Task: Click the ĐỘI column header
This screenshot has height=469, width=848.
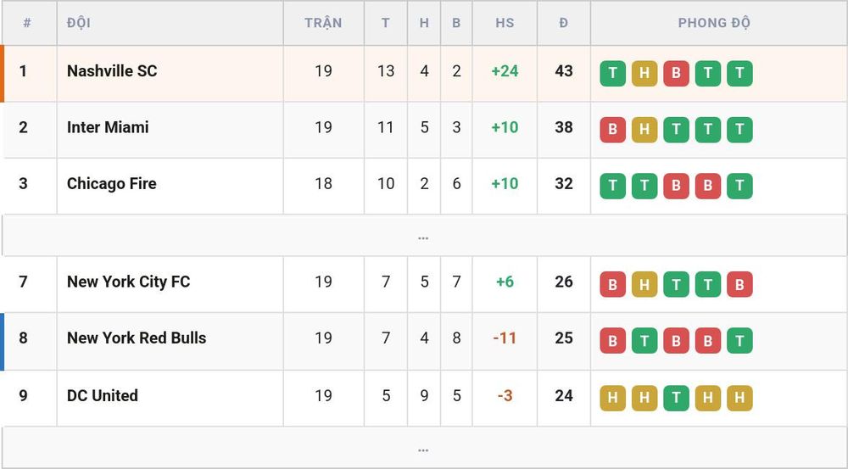Action: (x=78, y=23)
